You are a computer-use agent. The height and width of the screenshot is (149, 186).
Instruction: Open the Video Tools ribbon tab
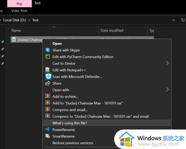click(20, 11)
